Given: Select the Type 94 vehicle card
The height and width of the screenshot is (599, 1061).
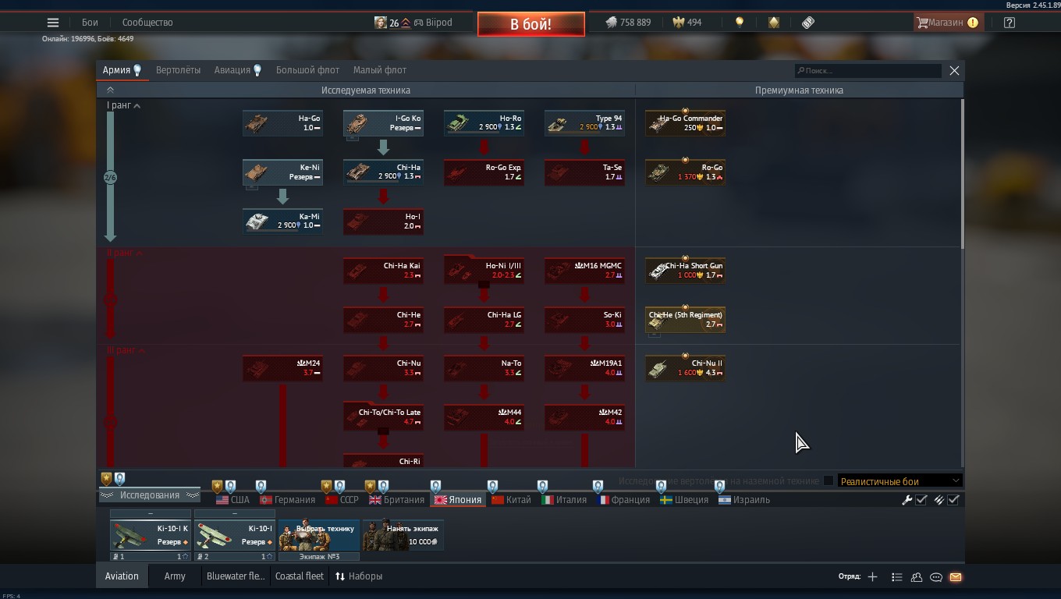Looking at the screenshot, I should 584,123.
